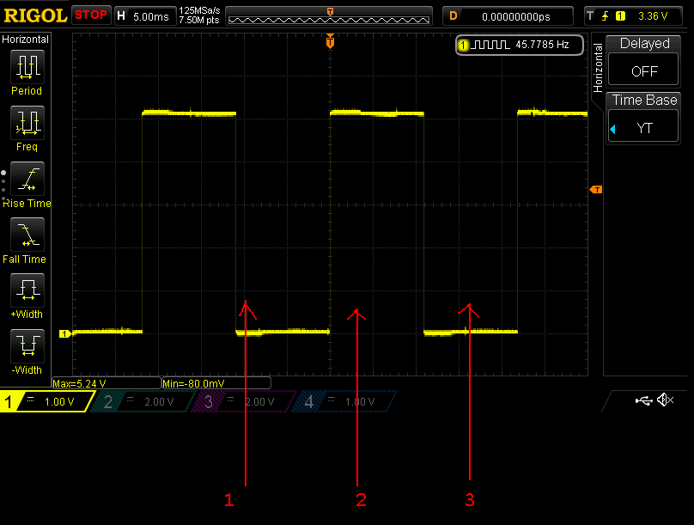Viewport: 694px width, 525px height.
Task: Select the Period measurement icon
Action: 27,67
